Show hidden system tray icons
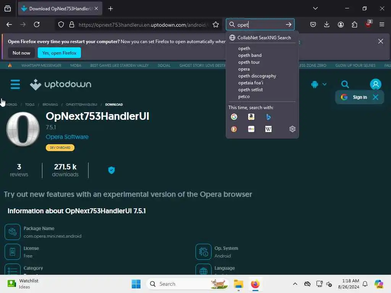 295,284
